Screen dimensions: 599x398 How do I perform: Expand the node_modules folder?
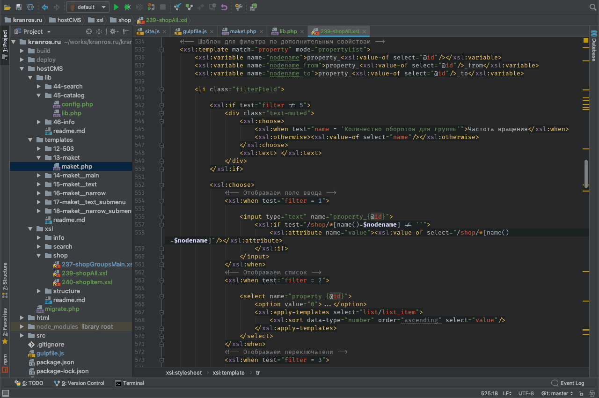click(x=22, y=326)
